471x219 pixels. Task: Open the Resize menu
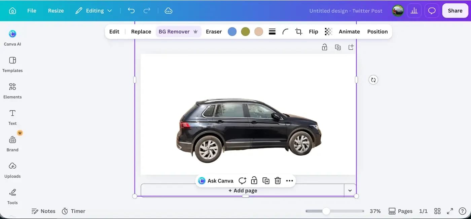[x=56, y=11]
